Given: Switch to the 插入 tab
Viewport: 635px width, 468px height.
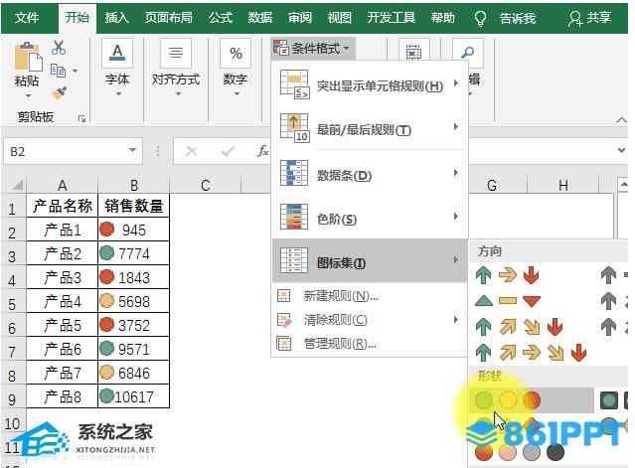Looking at the screenshot, I should pos(116,18).
